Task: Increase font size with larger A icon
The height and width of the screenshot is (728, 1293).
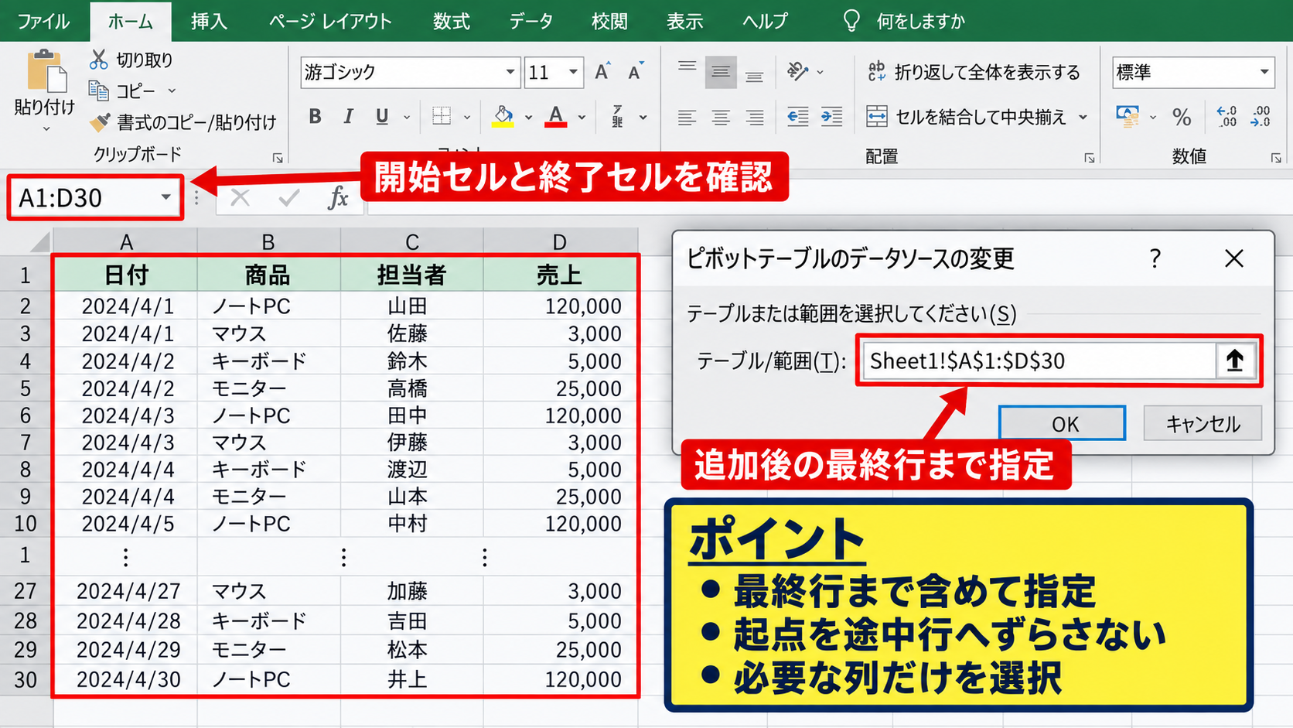Action: (x=602, y=71)
